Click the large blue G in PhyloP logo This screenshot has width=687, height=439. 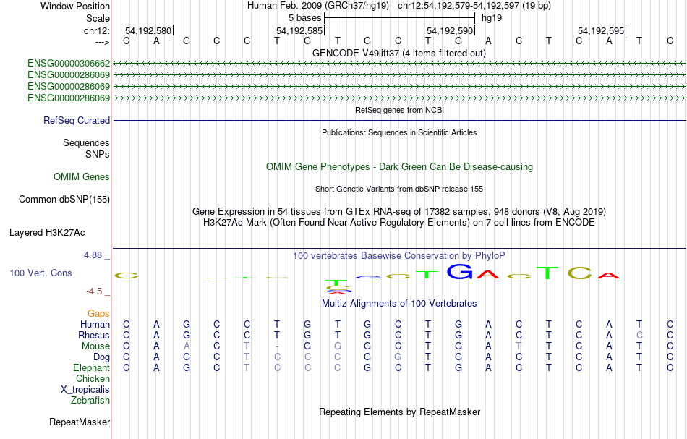pos(460,272)
